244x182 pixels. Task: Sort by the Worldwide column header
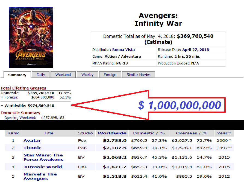112,133
